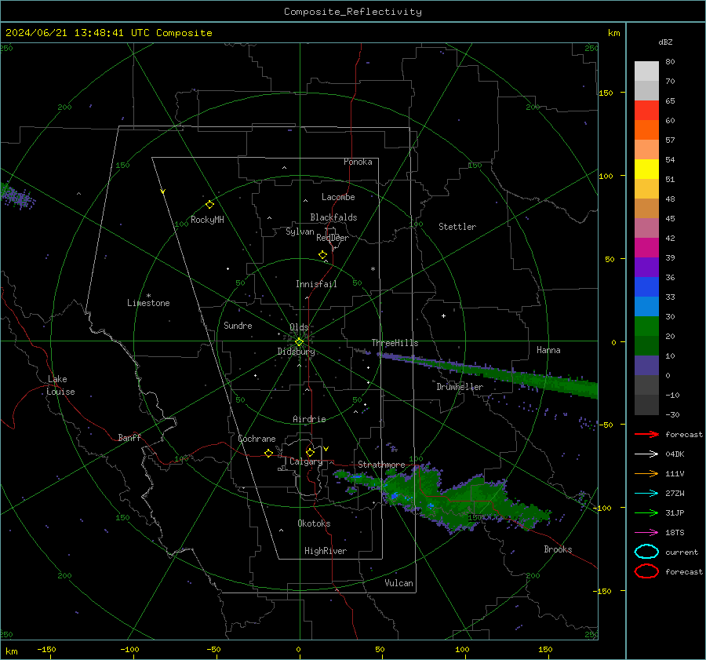Click the magenta 18TS arrow legend icon
The width and height of the screenshot is (706, 660).
tap(646, 533)
